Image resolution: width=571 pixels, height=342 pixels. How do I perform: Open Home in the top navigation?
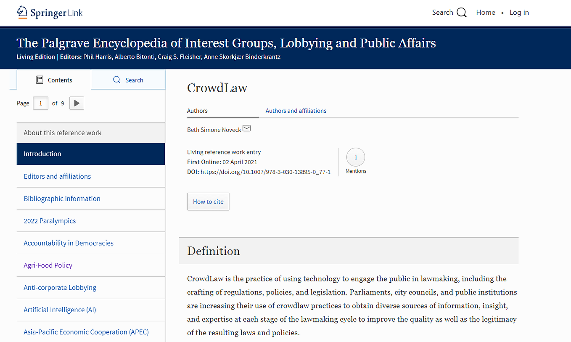click(x=486, y=12)
